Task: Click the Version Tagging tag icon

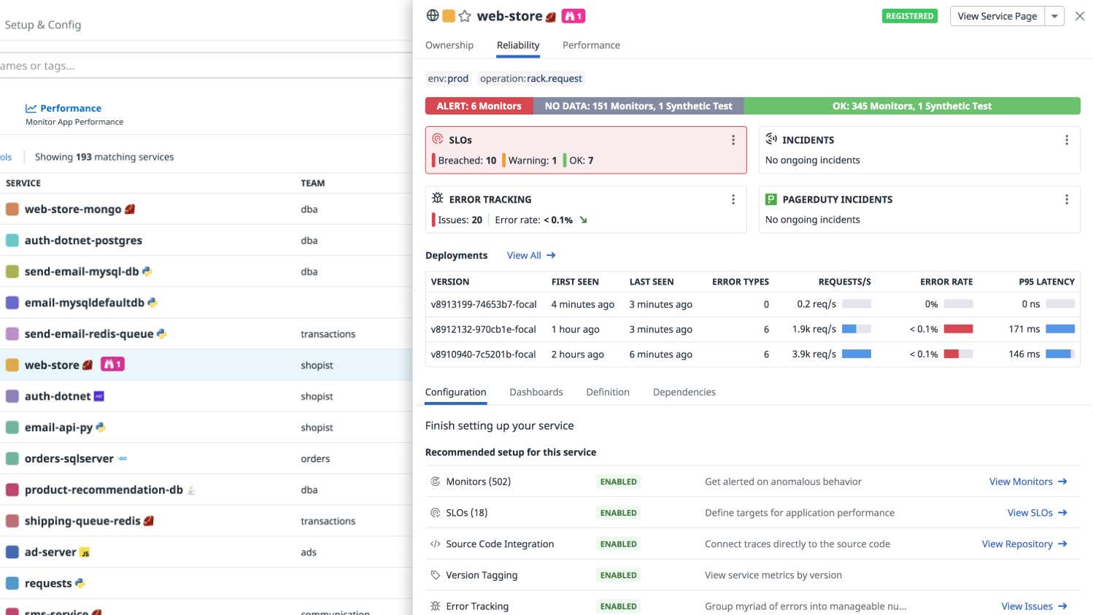Action: [436, 575]
